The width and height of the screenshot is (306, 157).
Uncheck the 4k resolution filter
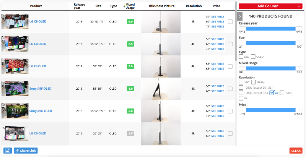tap(272, 92)
